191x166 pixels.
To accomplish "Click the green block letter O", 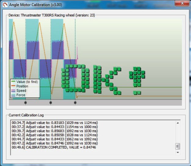I will pos(73,78).
